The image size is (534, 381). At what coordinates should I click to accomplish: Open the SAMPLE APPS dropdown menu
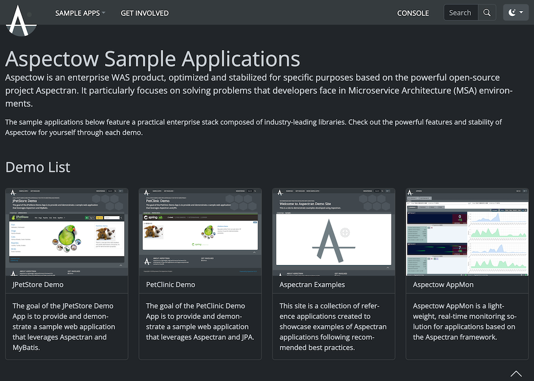(80, 13)
